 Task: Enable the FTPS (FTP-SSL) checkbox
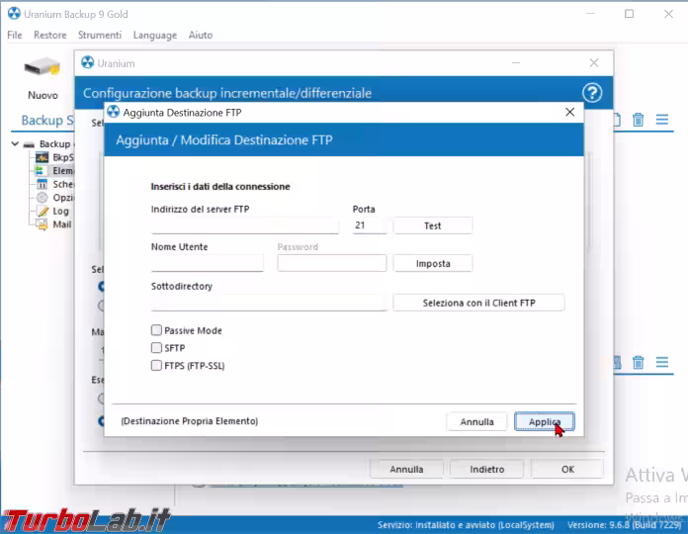156,365
